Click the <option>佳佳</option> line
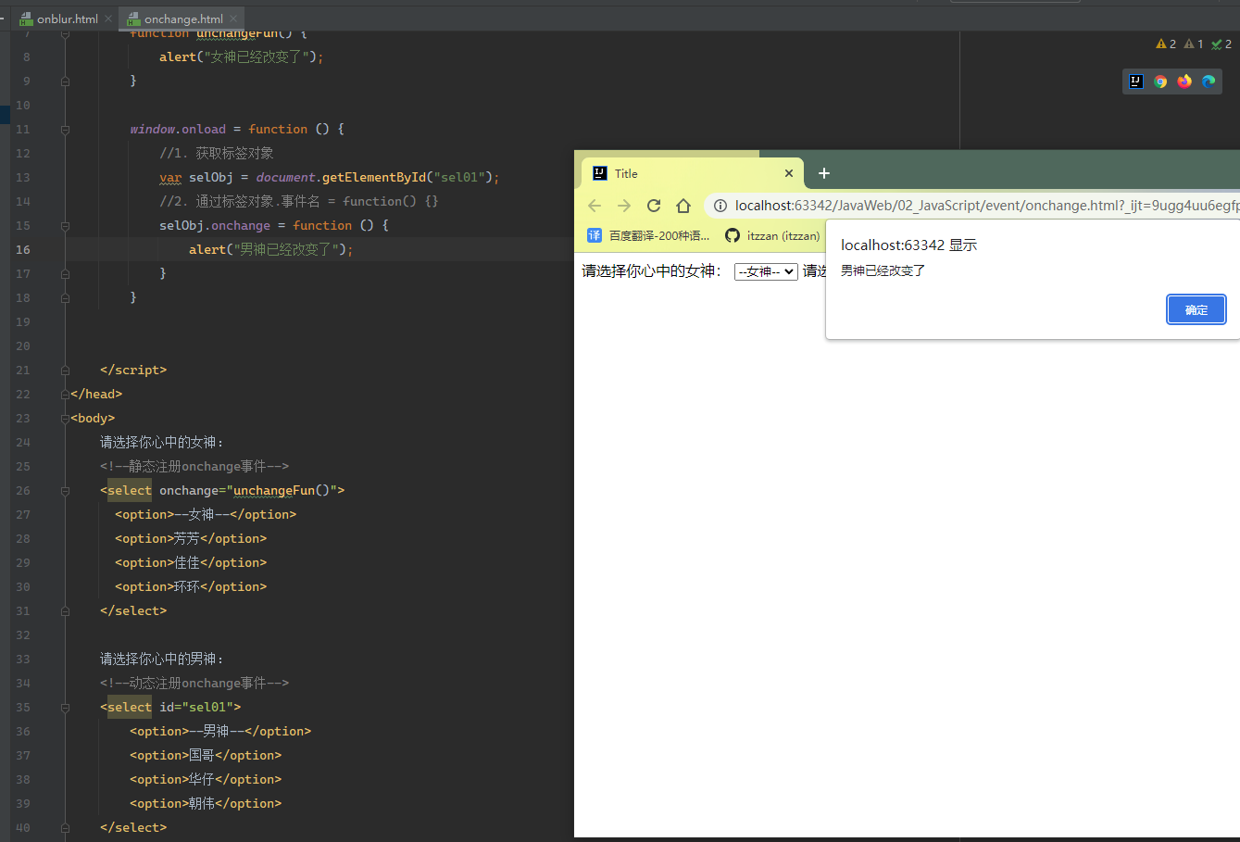Screen dimensions: 1240x842 [191, 562]
